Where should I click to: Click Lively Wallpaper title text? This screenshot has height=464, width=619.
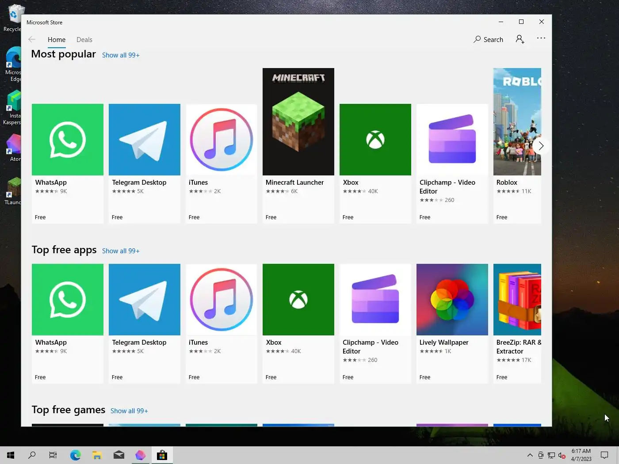(444, 342)
